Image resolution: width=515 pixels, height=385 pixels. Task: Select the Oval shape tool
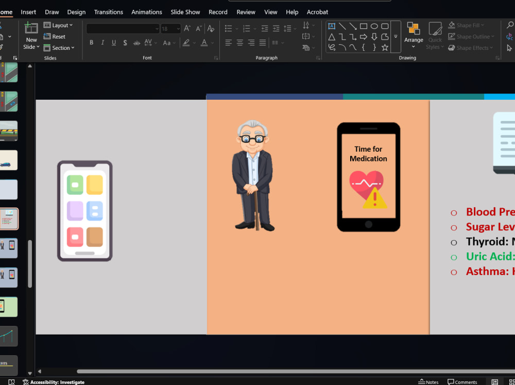(374, 26)
